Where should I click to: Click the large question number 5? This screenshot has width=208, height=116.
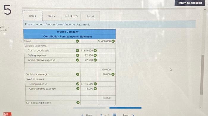tap(7, 10)
